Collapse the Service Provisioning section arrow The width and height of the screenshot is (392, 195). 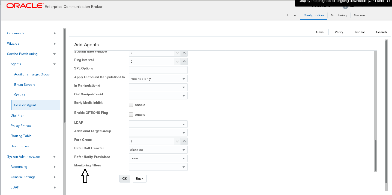55,54
